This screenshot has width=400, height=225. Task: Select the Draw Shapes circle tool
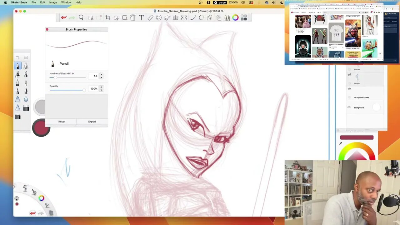click(x=201, y=18)
